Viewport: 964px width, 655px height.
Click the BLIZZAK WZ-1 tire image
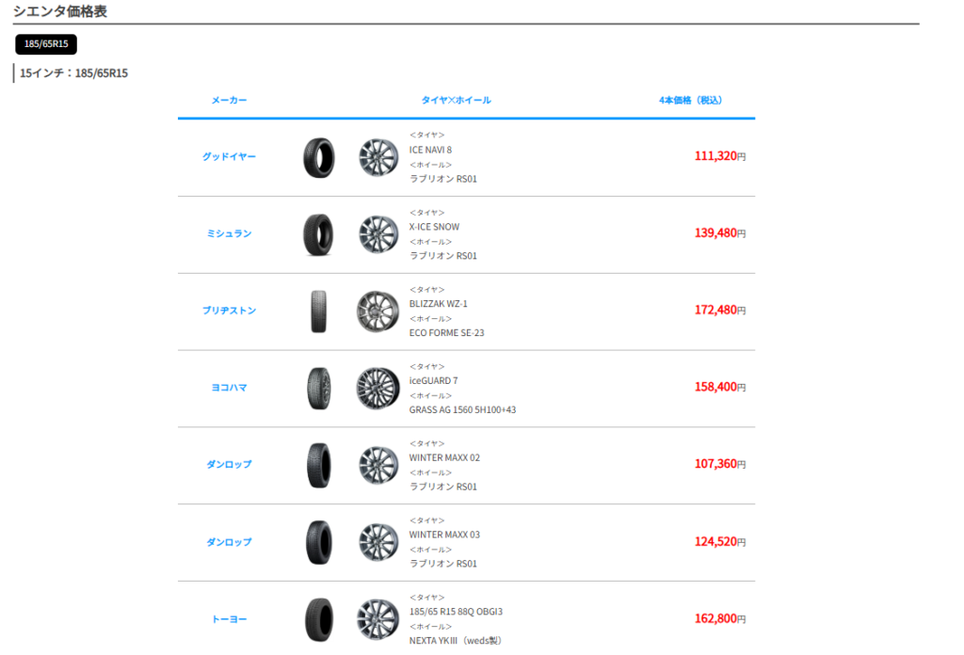click(x=318, y=312)
